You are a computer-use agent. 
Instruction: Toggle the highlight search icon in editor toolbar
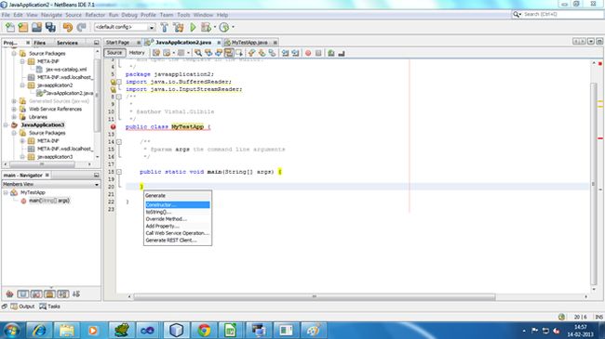pos(229,53)
